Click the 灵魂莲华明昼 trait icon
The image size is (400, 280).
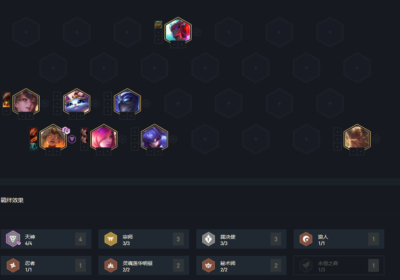point(111,265)
